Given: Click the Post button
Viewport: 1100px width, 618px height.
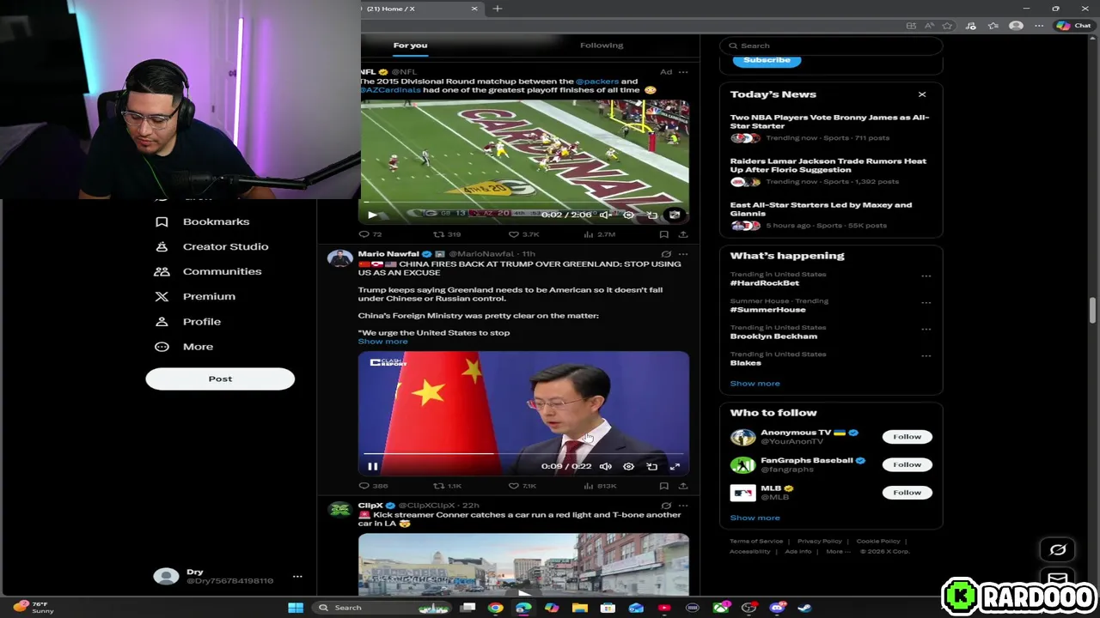Looking at the screenshot, I should tap(220, 379).
